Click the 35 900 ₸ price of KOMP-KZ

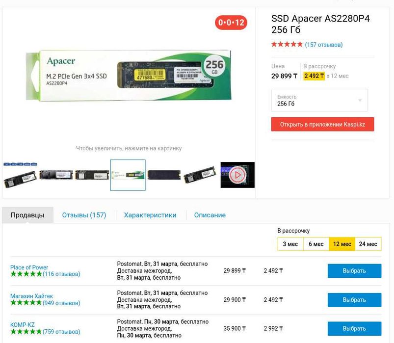tap(235, 328)
